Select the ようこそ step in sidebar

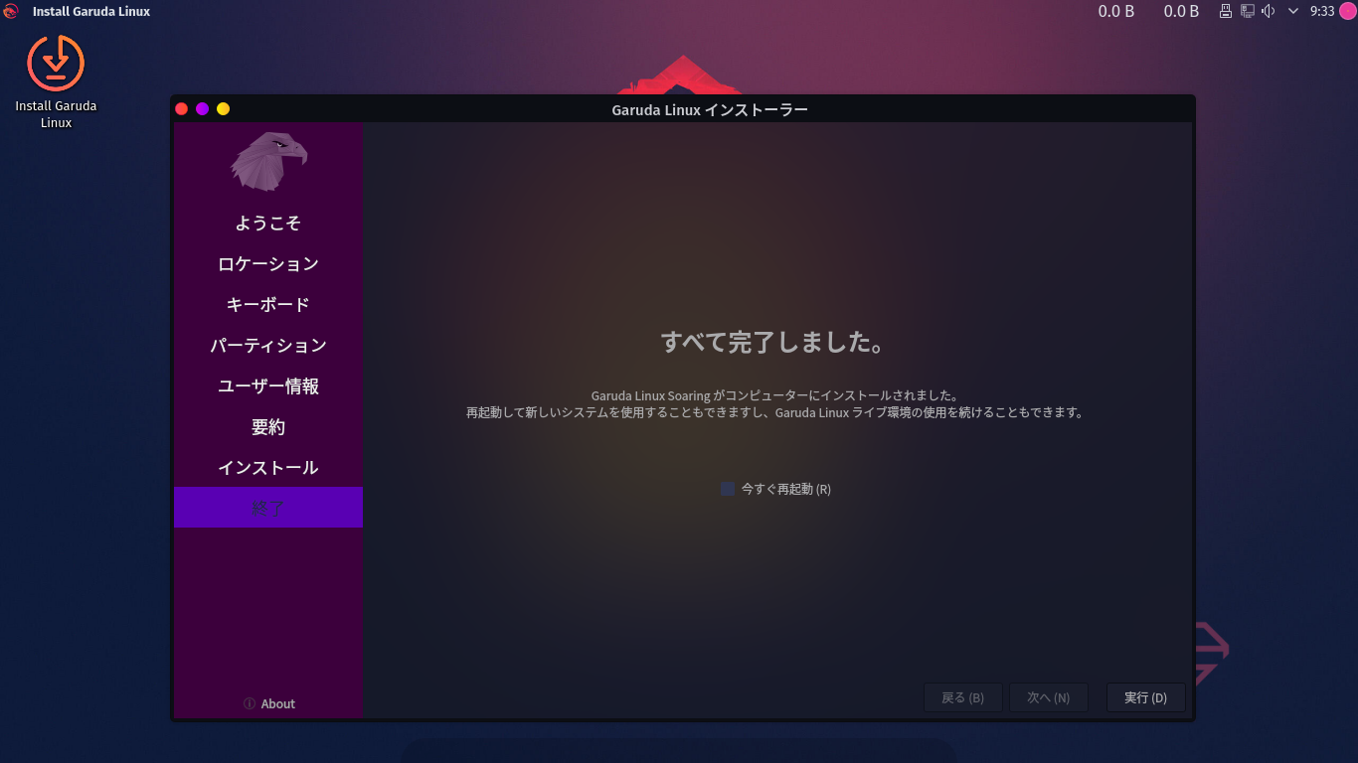pos(268,223)
